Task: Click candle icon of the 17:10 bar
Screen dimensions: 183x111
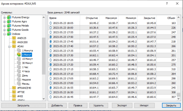Action: click(x=51, y=74)
